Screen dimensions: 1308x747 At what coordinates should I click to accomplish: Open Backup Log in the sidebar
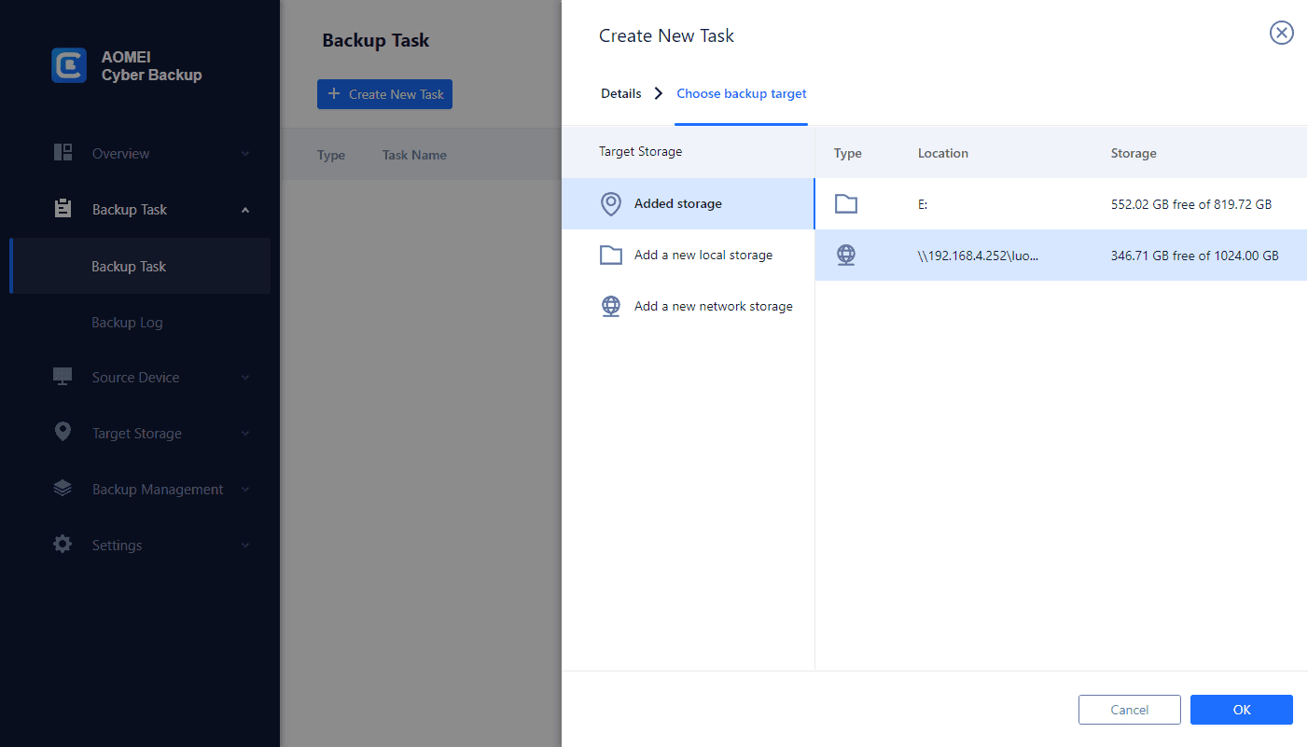coord(127,323)
